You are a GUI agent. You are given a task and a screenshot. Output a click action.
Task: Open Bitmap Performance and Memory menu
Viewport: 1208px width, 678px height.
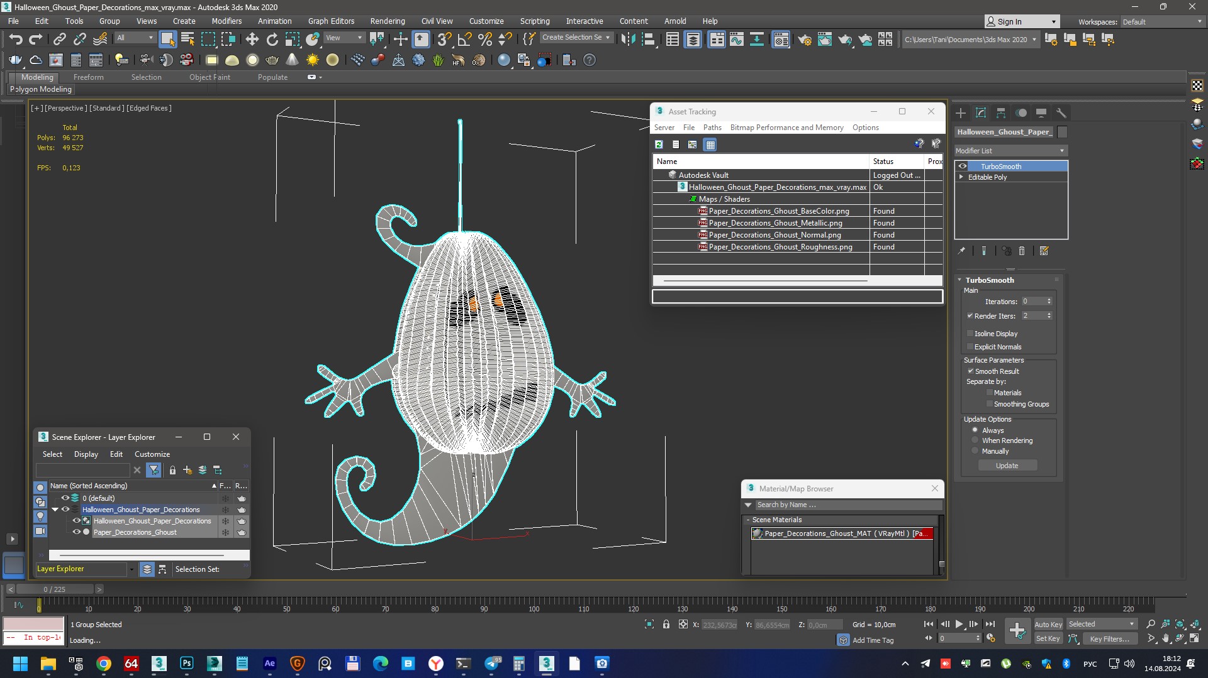pyautogui.click(x=786, y=128)
